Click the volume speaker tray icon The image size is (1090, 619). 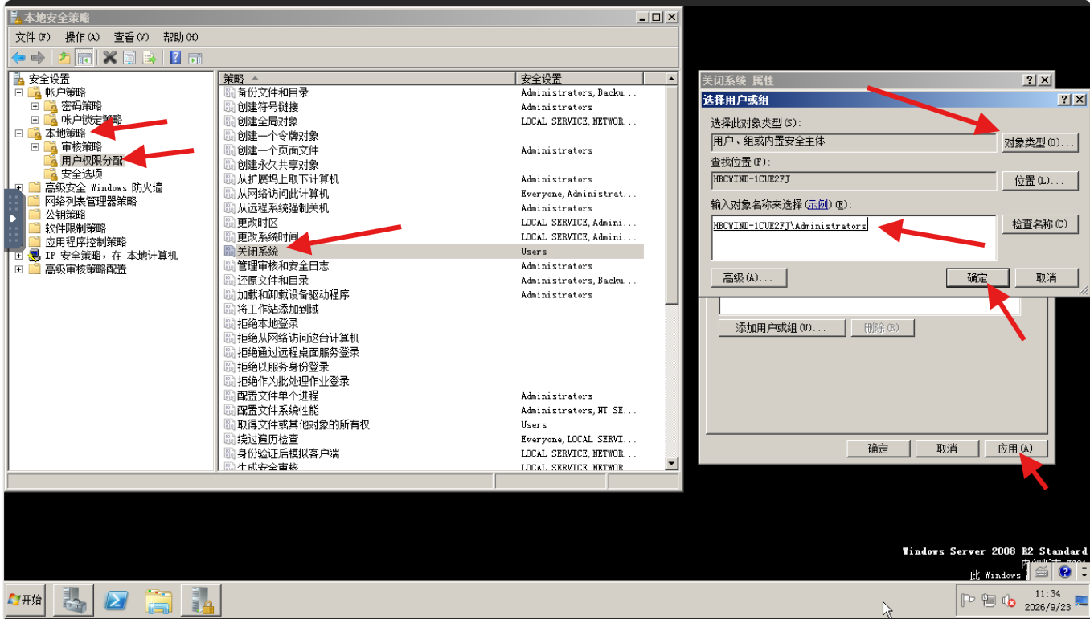click(x=1008, y=601)
